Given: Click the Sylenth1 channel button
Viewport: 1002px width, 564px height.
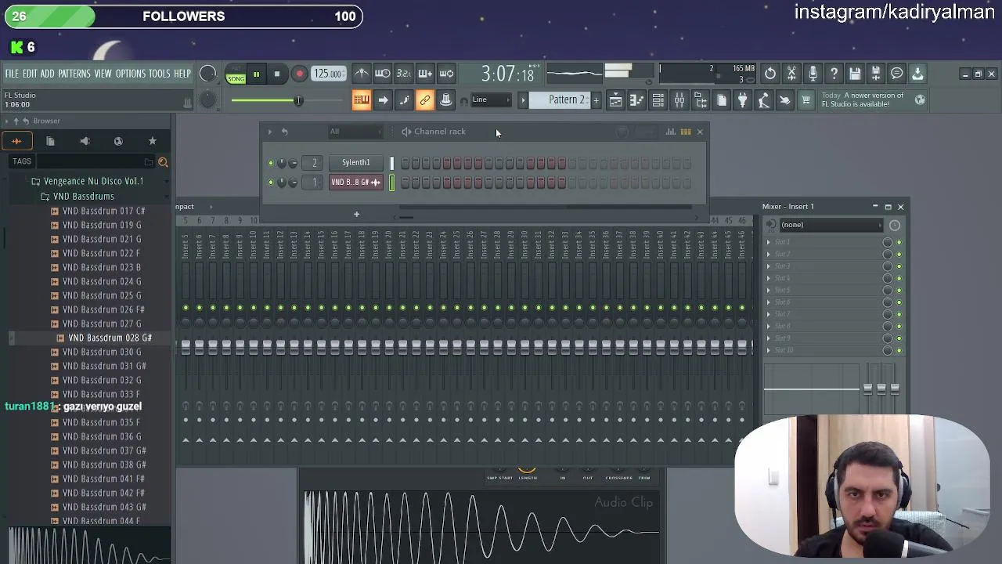Looking at the screenshot, I should click(x=355, y=163).
